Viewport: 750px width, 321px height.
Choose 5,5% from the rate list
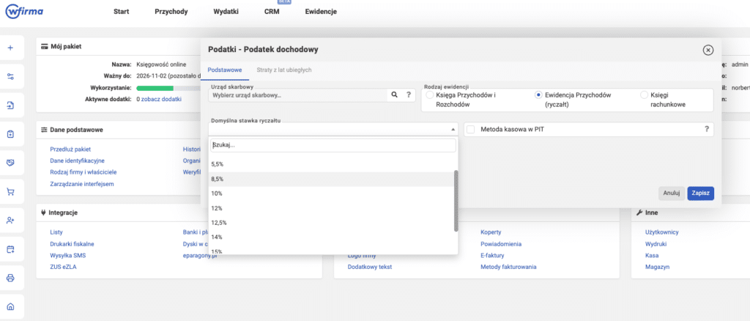click(331, 164)
